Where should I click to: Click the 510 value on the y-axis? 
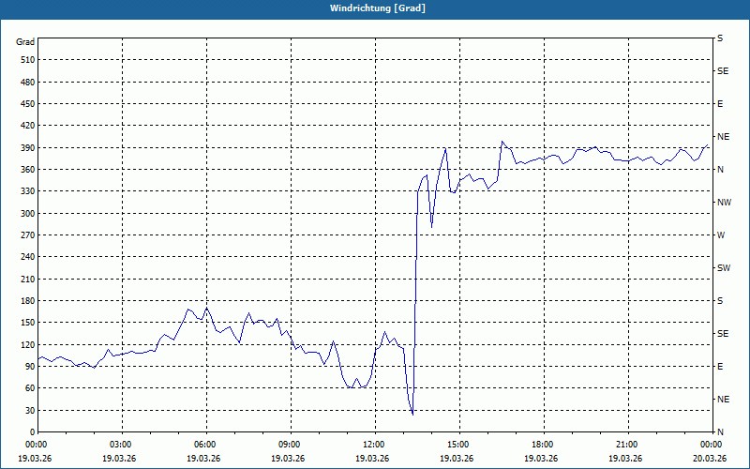(x=26, y=60)
